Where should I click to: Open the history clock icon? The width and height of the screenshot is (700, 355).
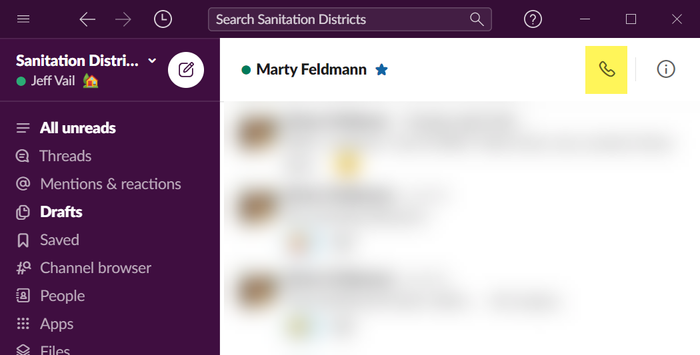point(163,19)
